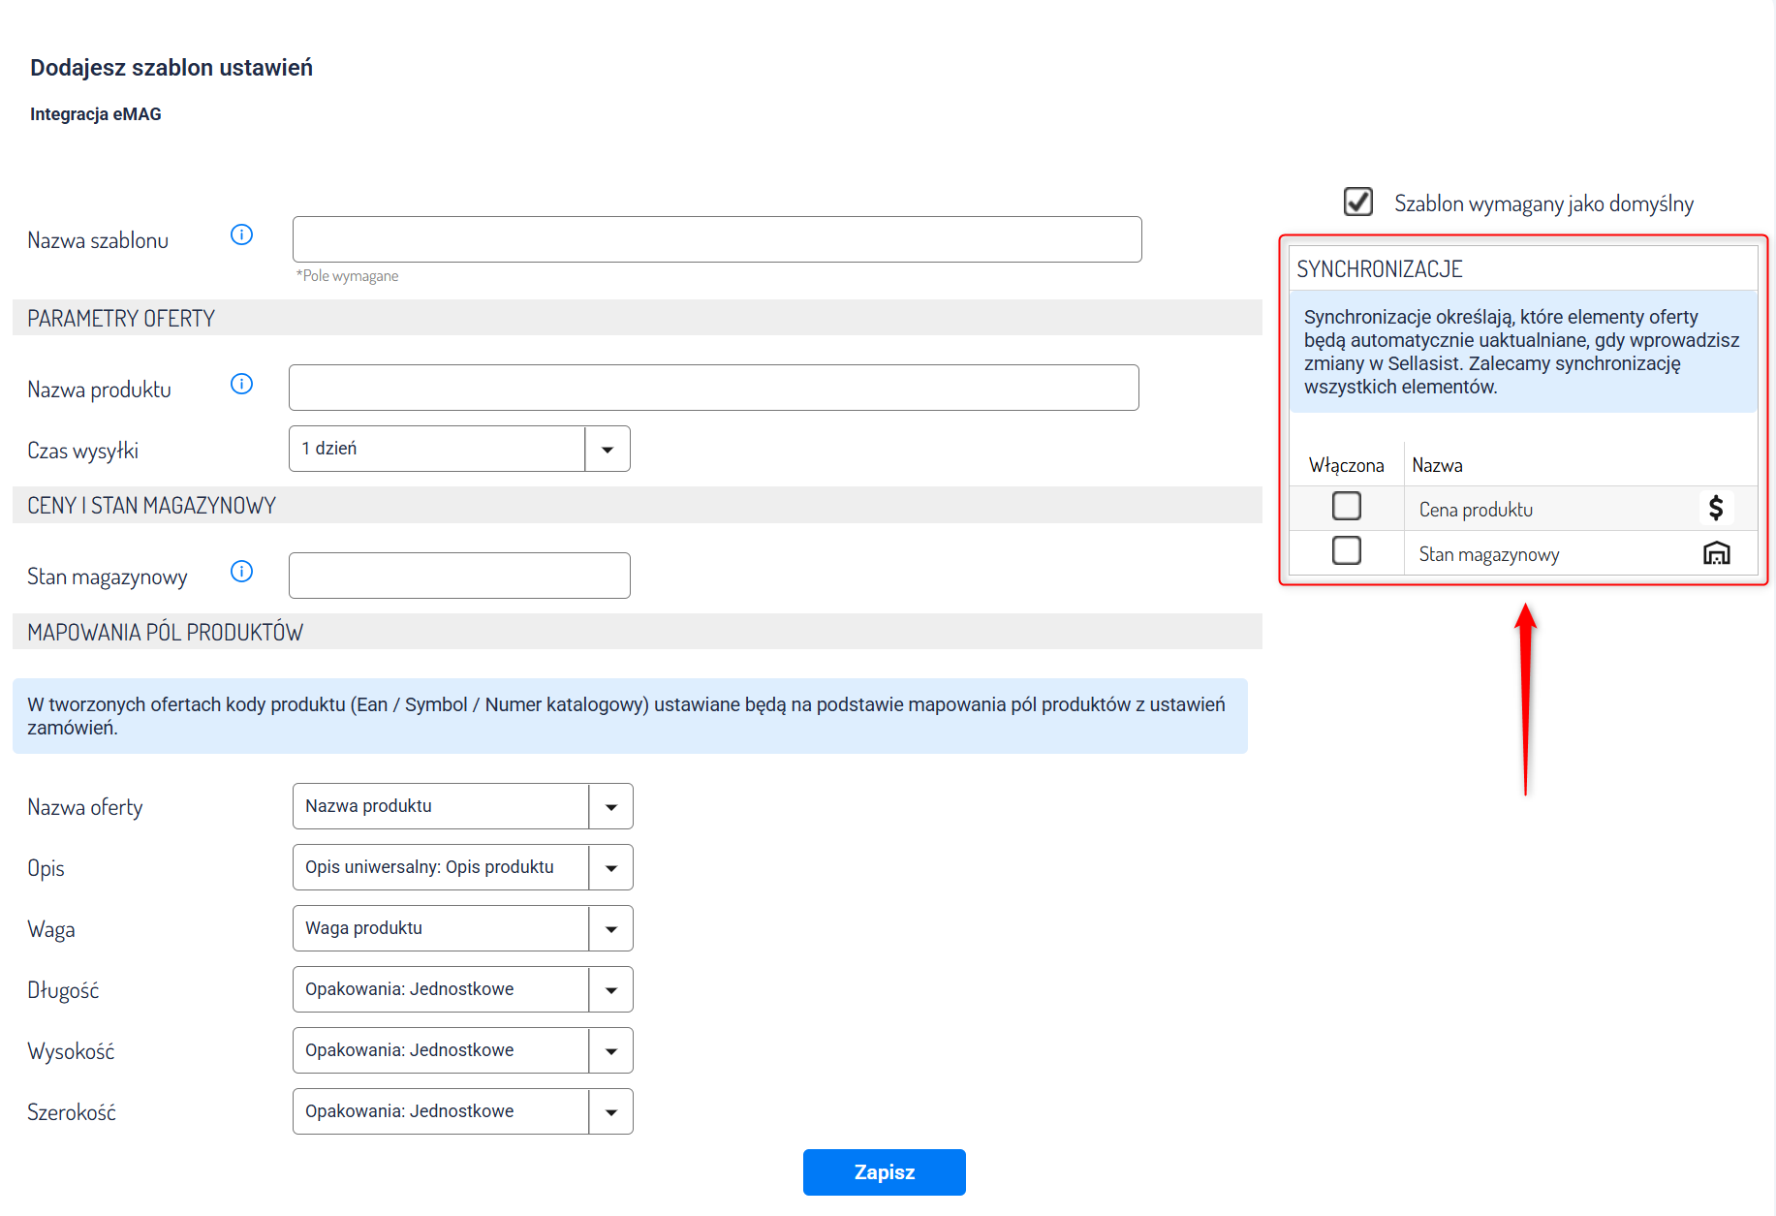Expand the Wysokość mapping dropdown
1776x1216 pixels.
coord(462,1050)
